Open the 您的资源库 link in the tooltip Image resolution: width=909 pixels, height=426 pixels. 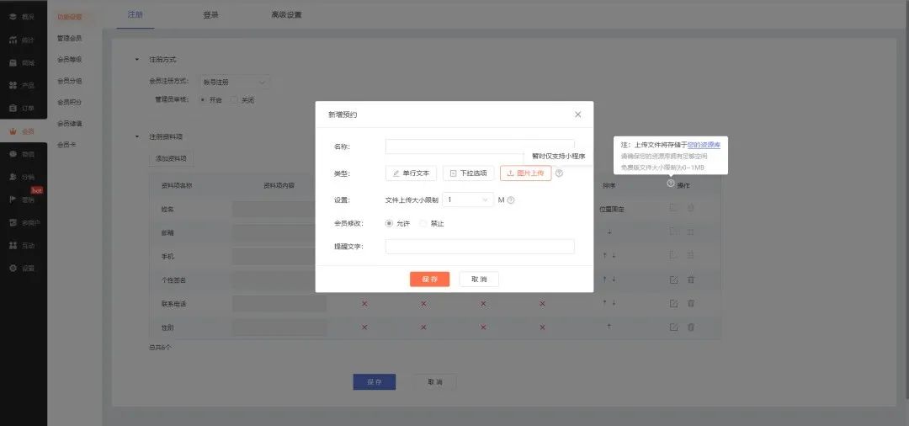click(x=704, y=145)
